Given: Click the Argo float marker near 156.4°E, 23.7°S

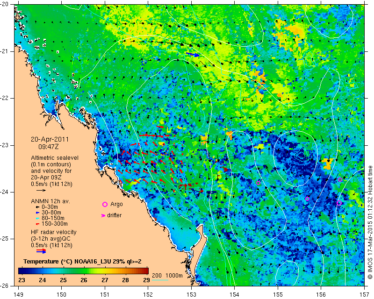Looking at the screenshot, I should [340, 179].
